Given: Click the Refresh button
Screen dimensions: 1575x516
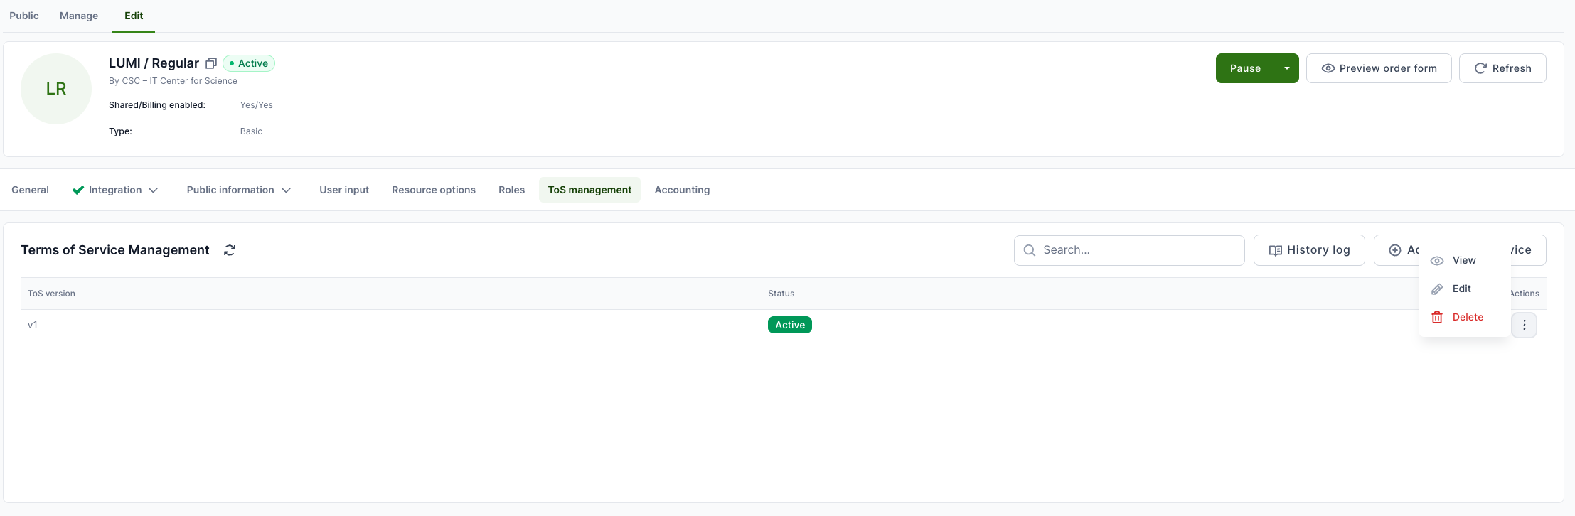Looking at the screenshot, I should click(x=1502, y=68).
